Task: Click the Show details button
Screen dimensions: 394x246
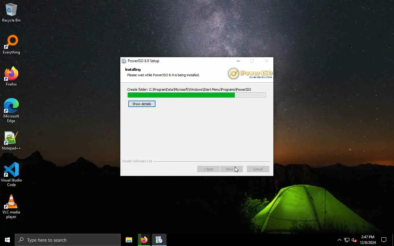Action: coord(142,104)
